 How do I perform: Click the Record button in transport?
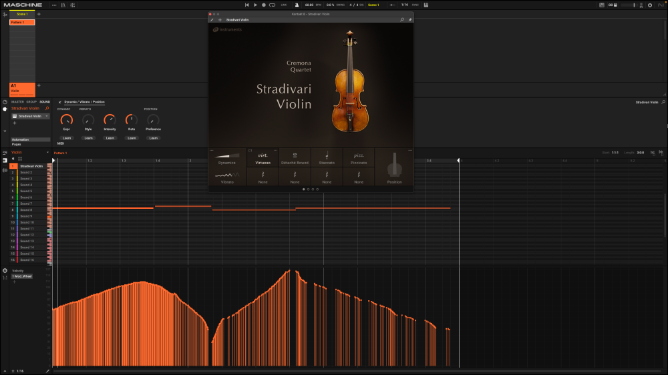tap(263, 5)
